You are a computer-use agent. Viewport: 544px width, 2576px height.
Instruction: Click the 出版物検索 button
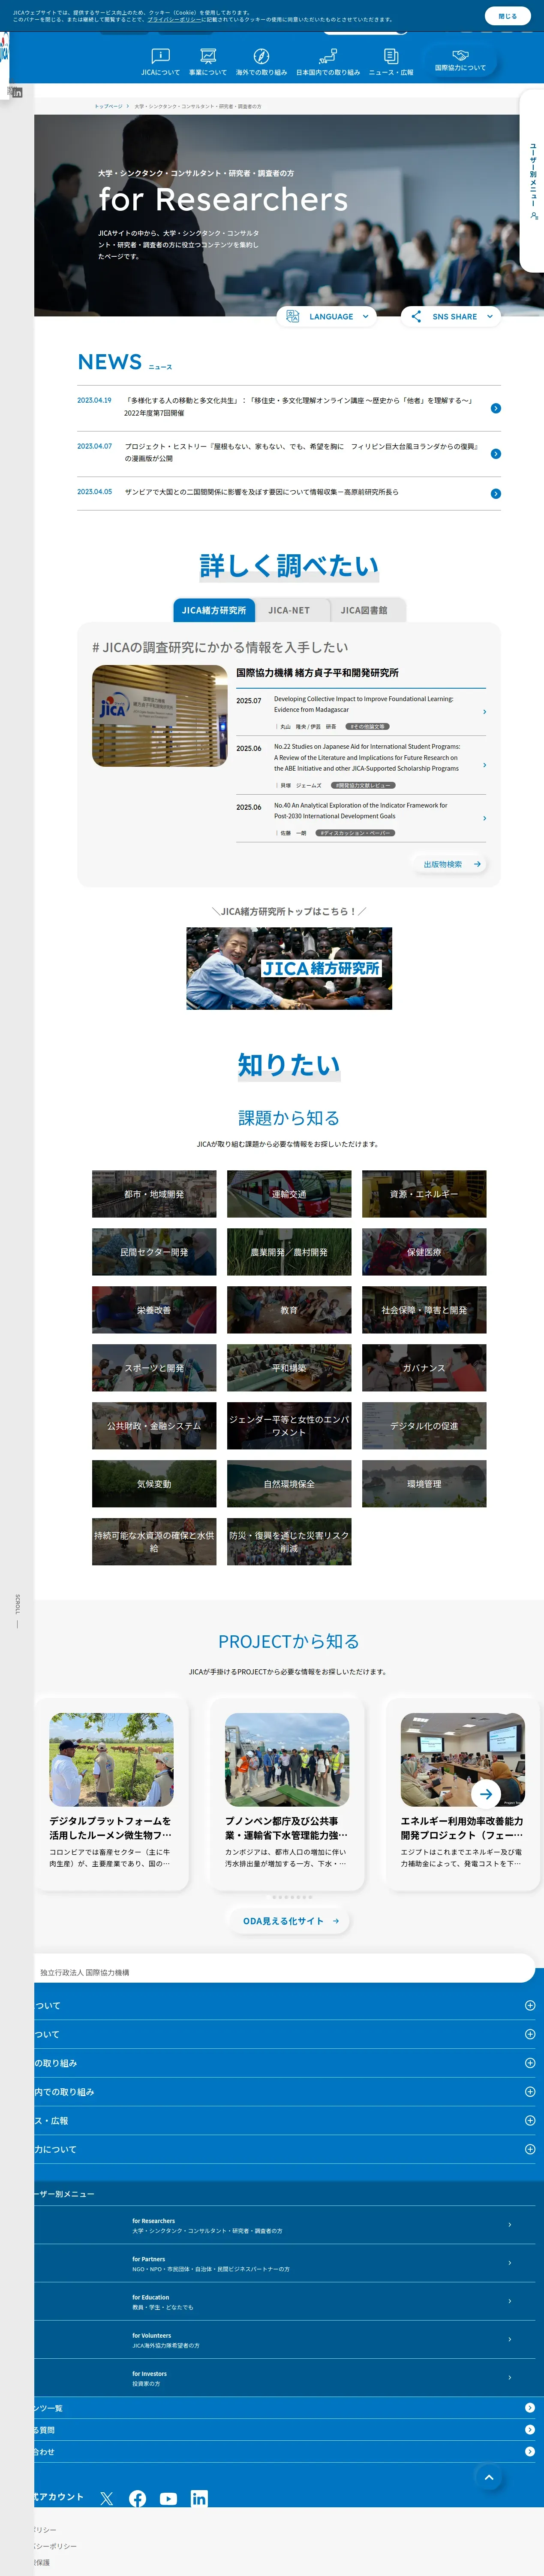point(449,864)
